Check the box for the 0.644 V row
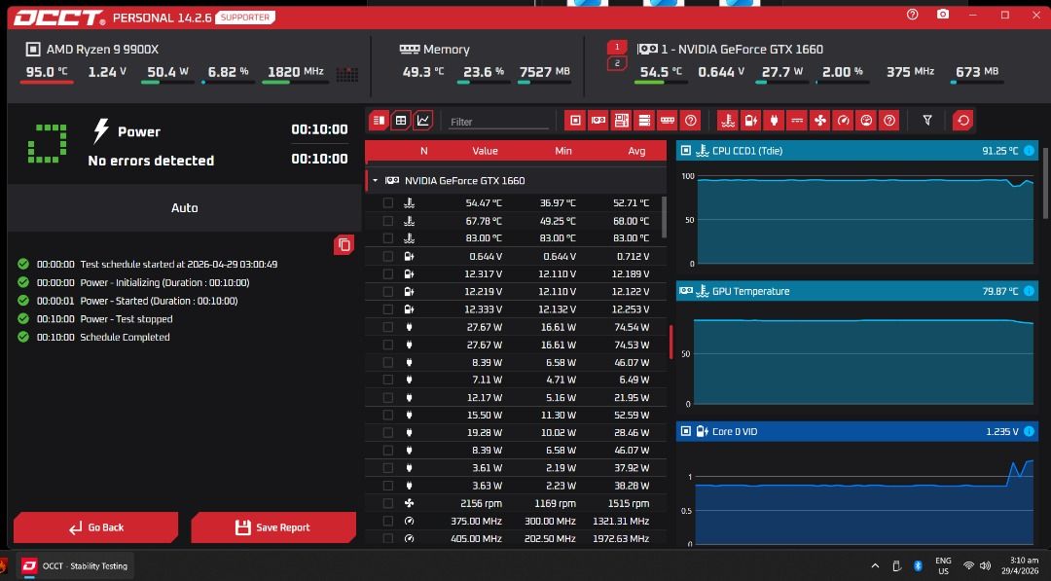Viewport: 1051px width, 581px height. [x=388, y=256]
